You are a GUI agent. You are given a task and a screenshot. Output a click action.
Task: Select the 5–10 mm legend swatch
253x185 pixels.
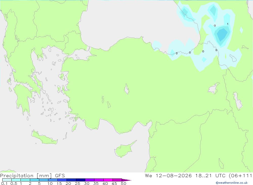[x=44, y=180]
